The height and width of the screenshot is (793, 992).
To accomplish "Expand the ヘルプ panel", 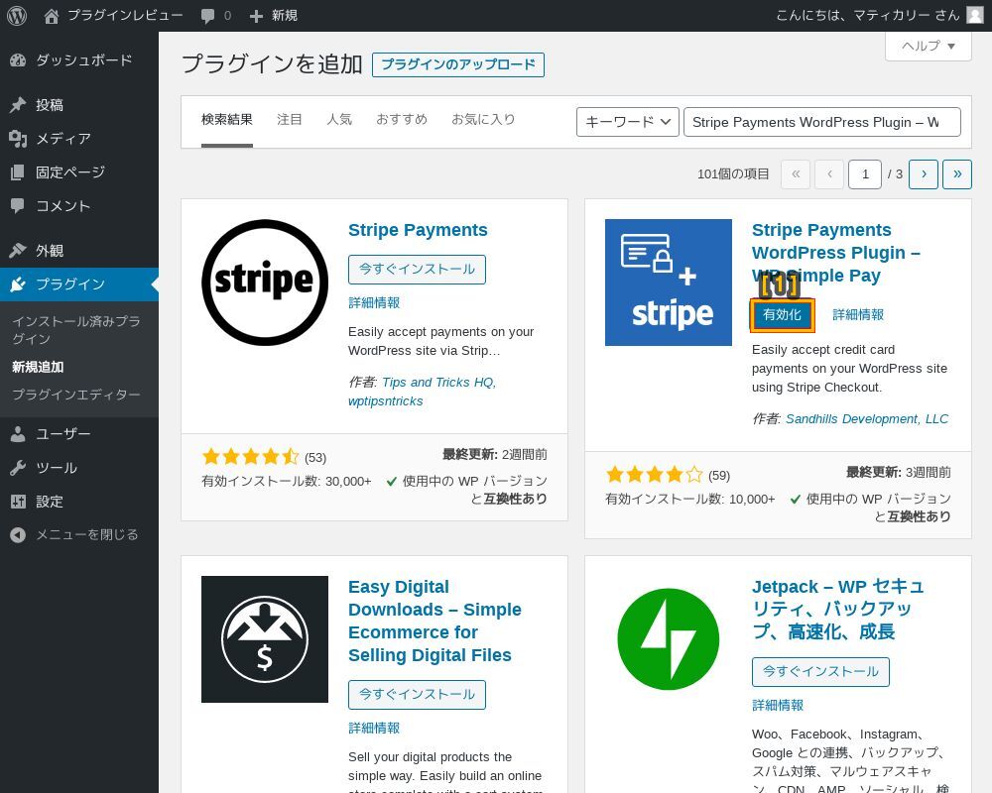I will pos(929,47).
